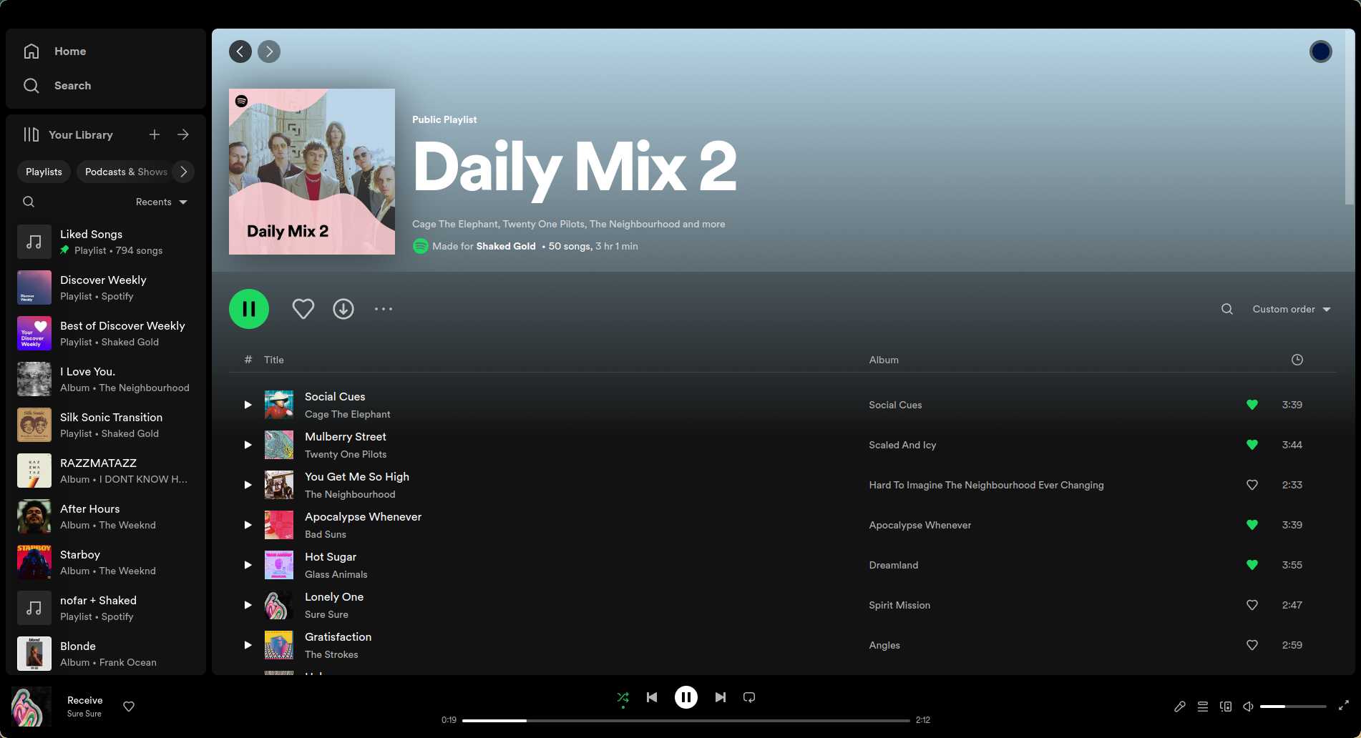Open Shaked Gold profile link
Screen dimensions: 1361x738
coord(506,246)
